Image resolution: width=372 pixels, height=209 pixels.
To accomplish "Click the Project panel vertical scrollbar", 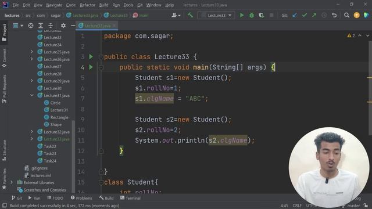I will [73, 156].
